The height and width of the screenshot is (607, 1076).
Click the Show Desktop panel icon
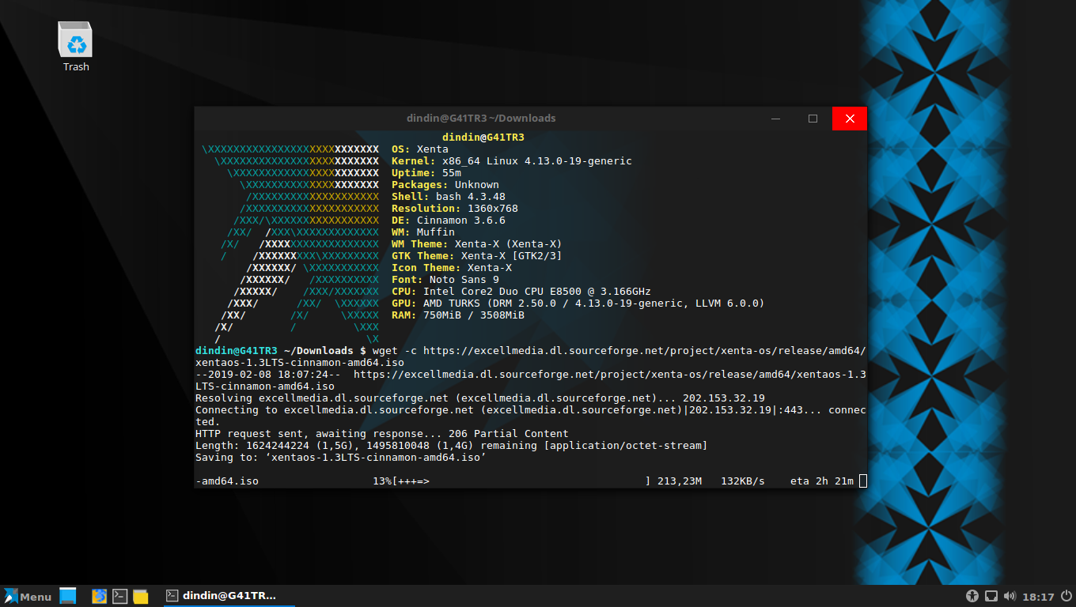(68, 596)
